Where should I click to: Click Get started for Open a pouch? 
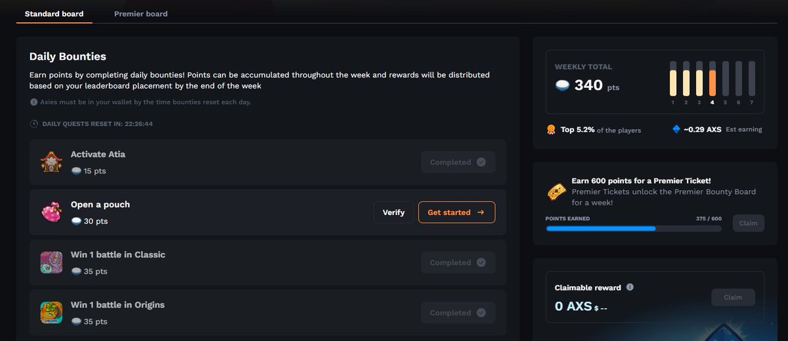coord(456,212)
